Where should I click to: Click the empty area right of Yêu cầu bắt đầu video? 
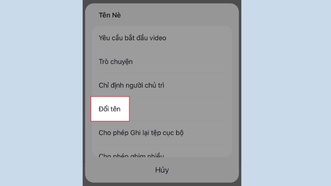[199, 38]
